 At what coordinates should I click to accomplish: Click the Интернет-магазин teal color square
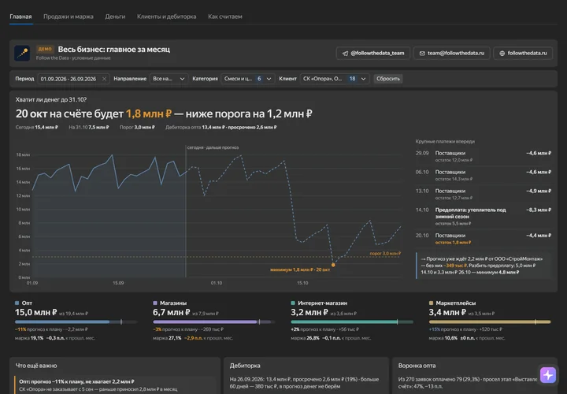[293, 303]
